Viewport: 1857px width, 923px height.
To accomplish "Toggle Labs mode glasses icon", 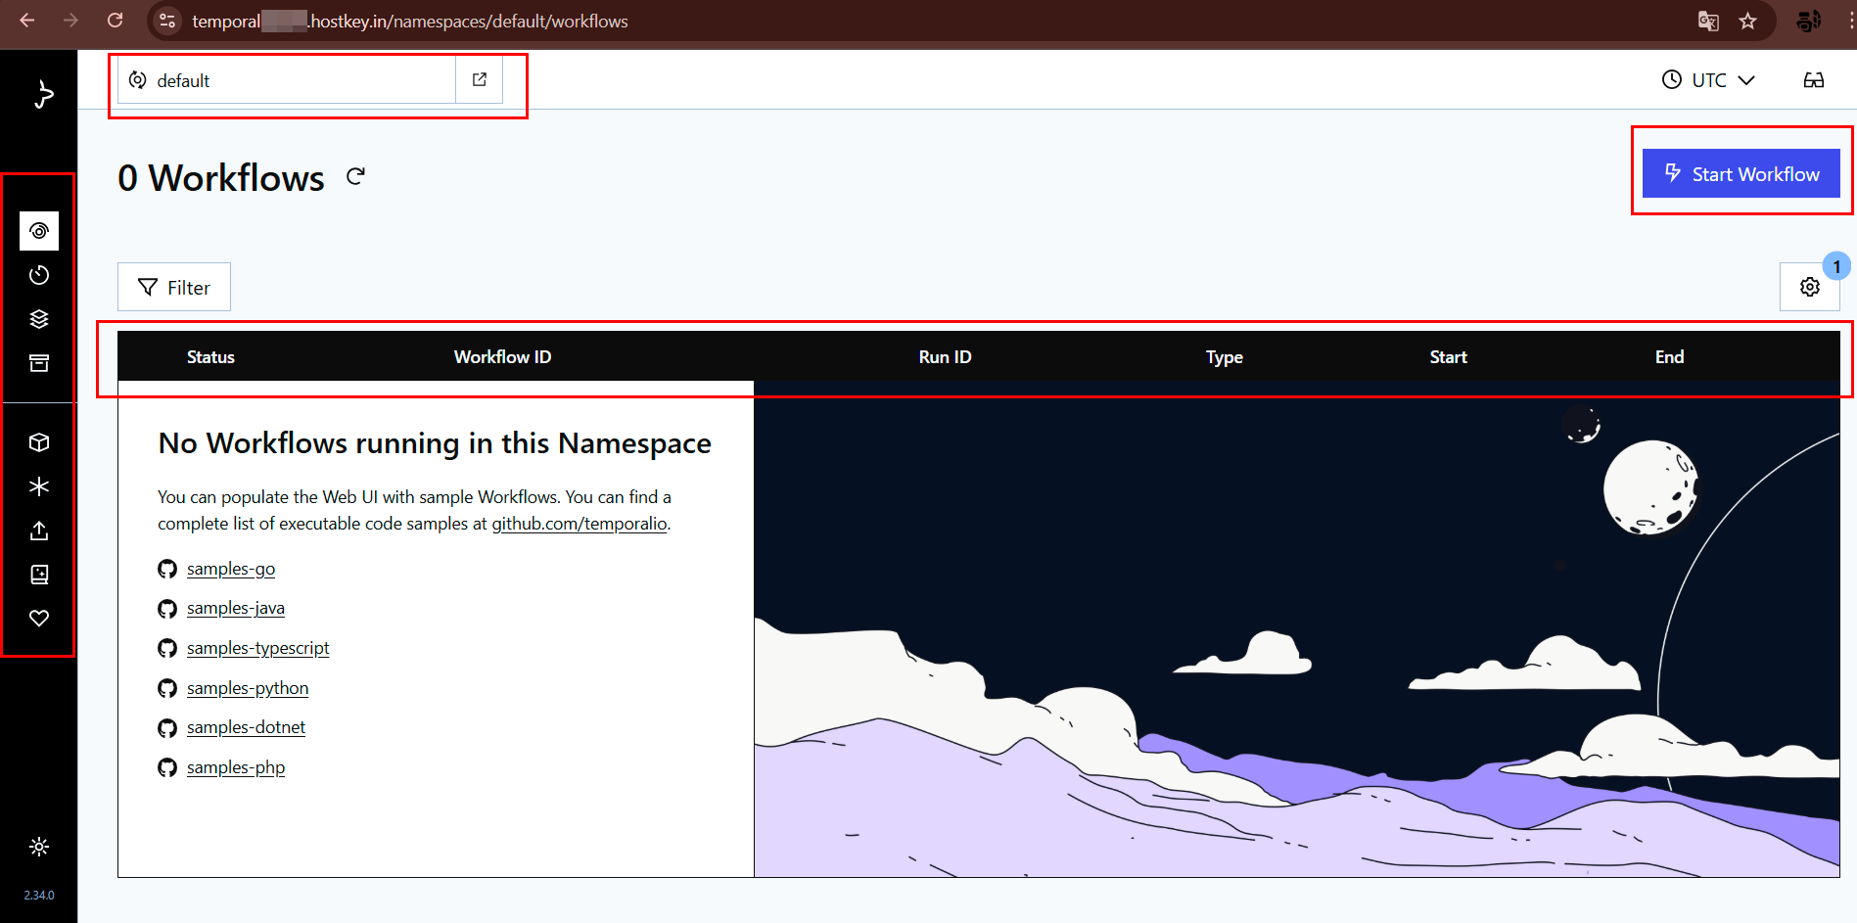I will coord(1813,80).
